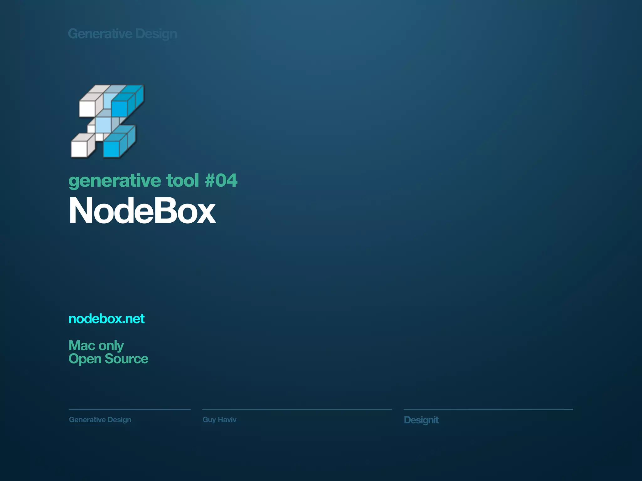Image resolution: width=642 pixels, height=481 pixels.
Task: Select the "generative tool #04" heading
Action: [x=153, y=181]
